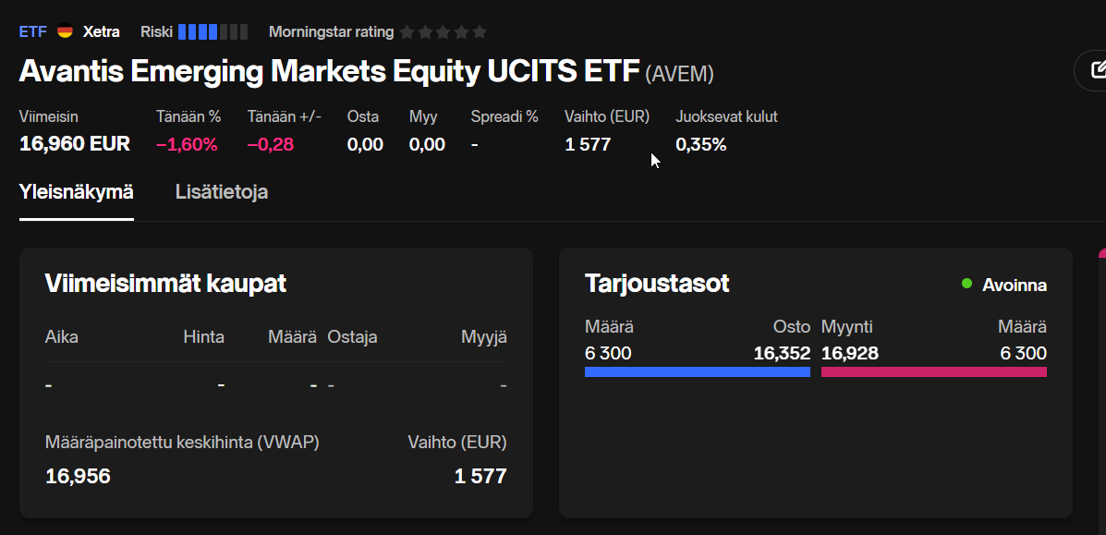Click the Juoksevat kulut 0,35% value
Viewport: 1106px width, 535px height.
[x=701, y=145]
